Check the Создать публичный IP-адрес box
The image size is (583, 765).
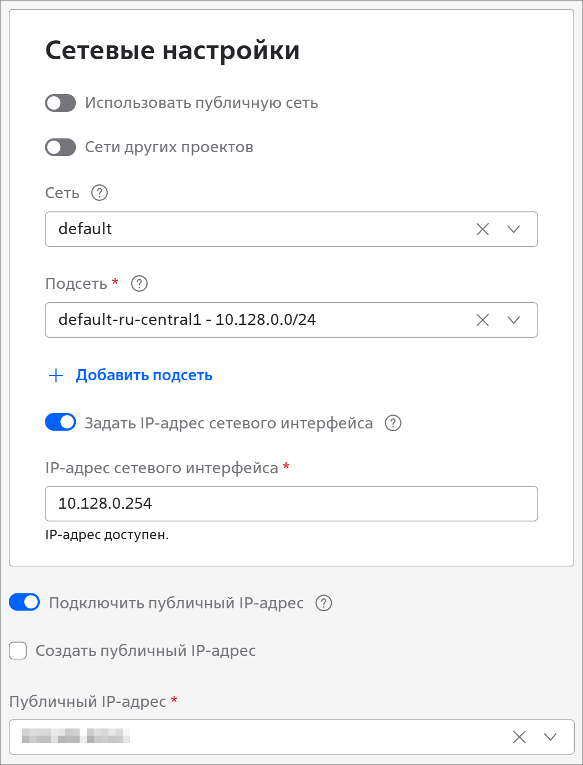click(x=18, y=651)
